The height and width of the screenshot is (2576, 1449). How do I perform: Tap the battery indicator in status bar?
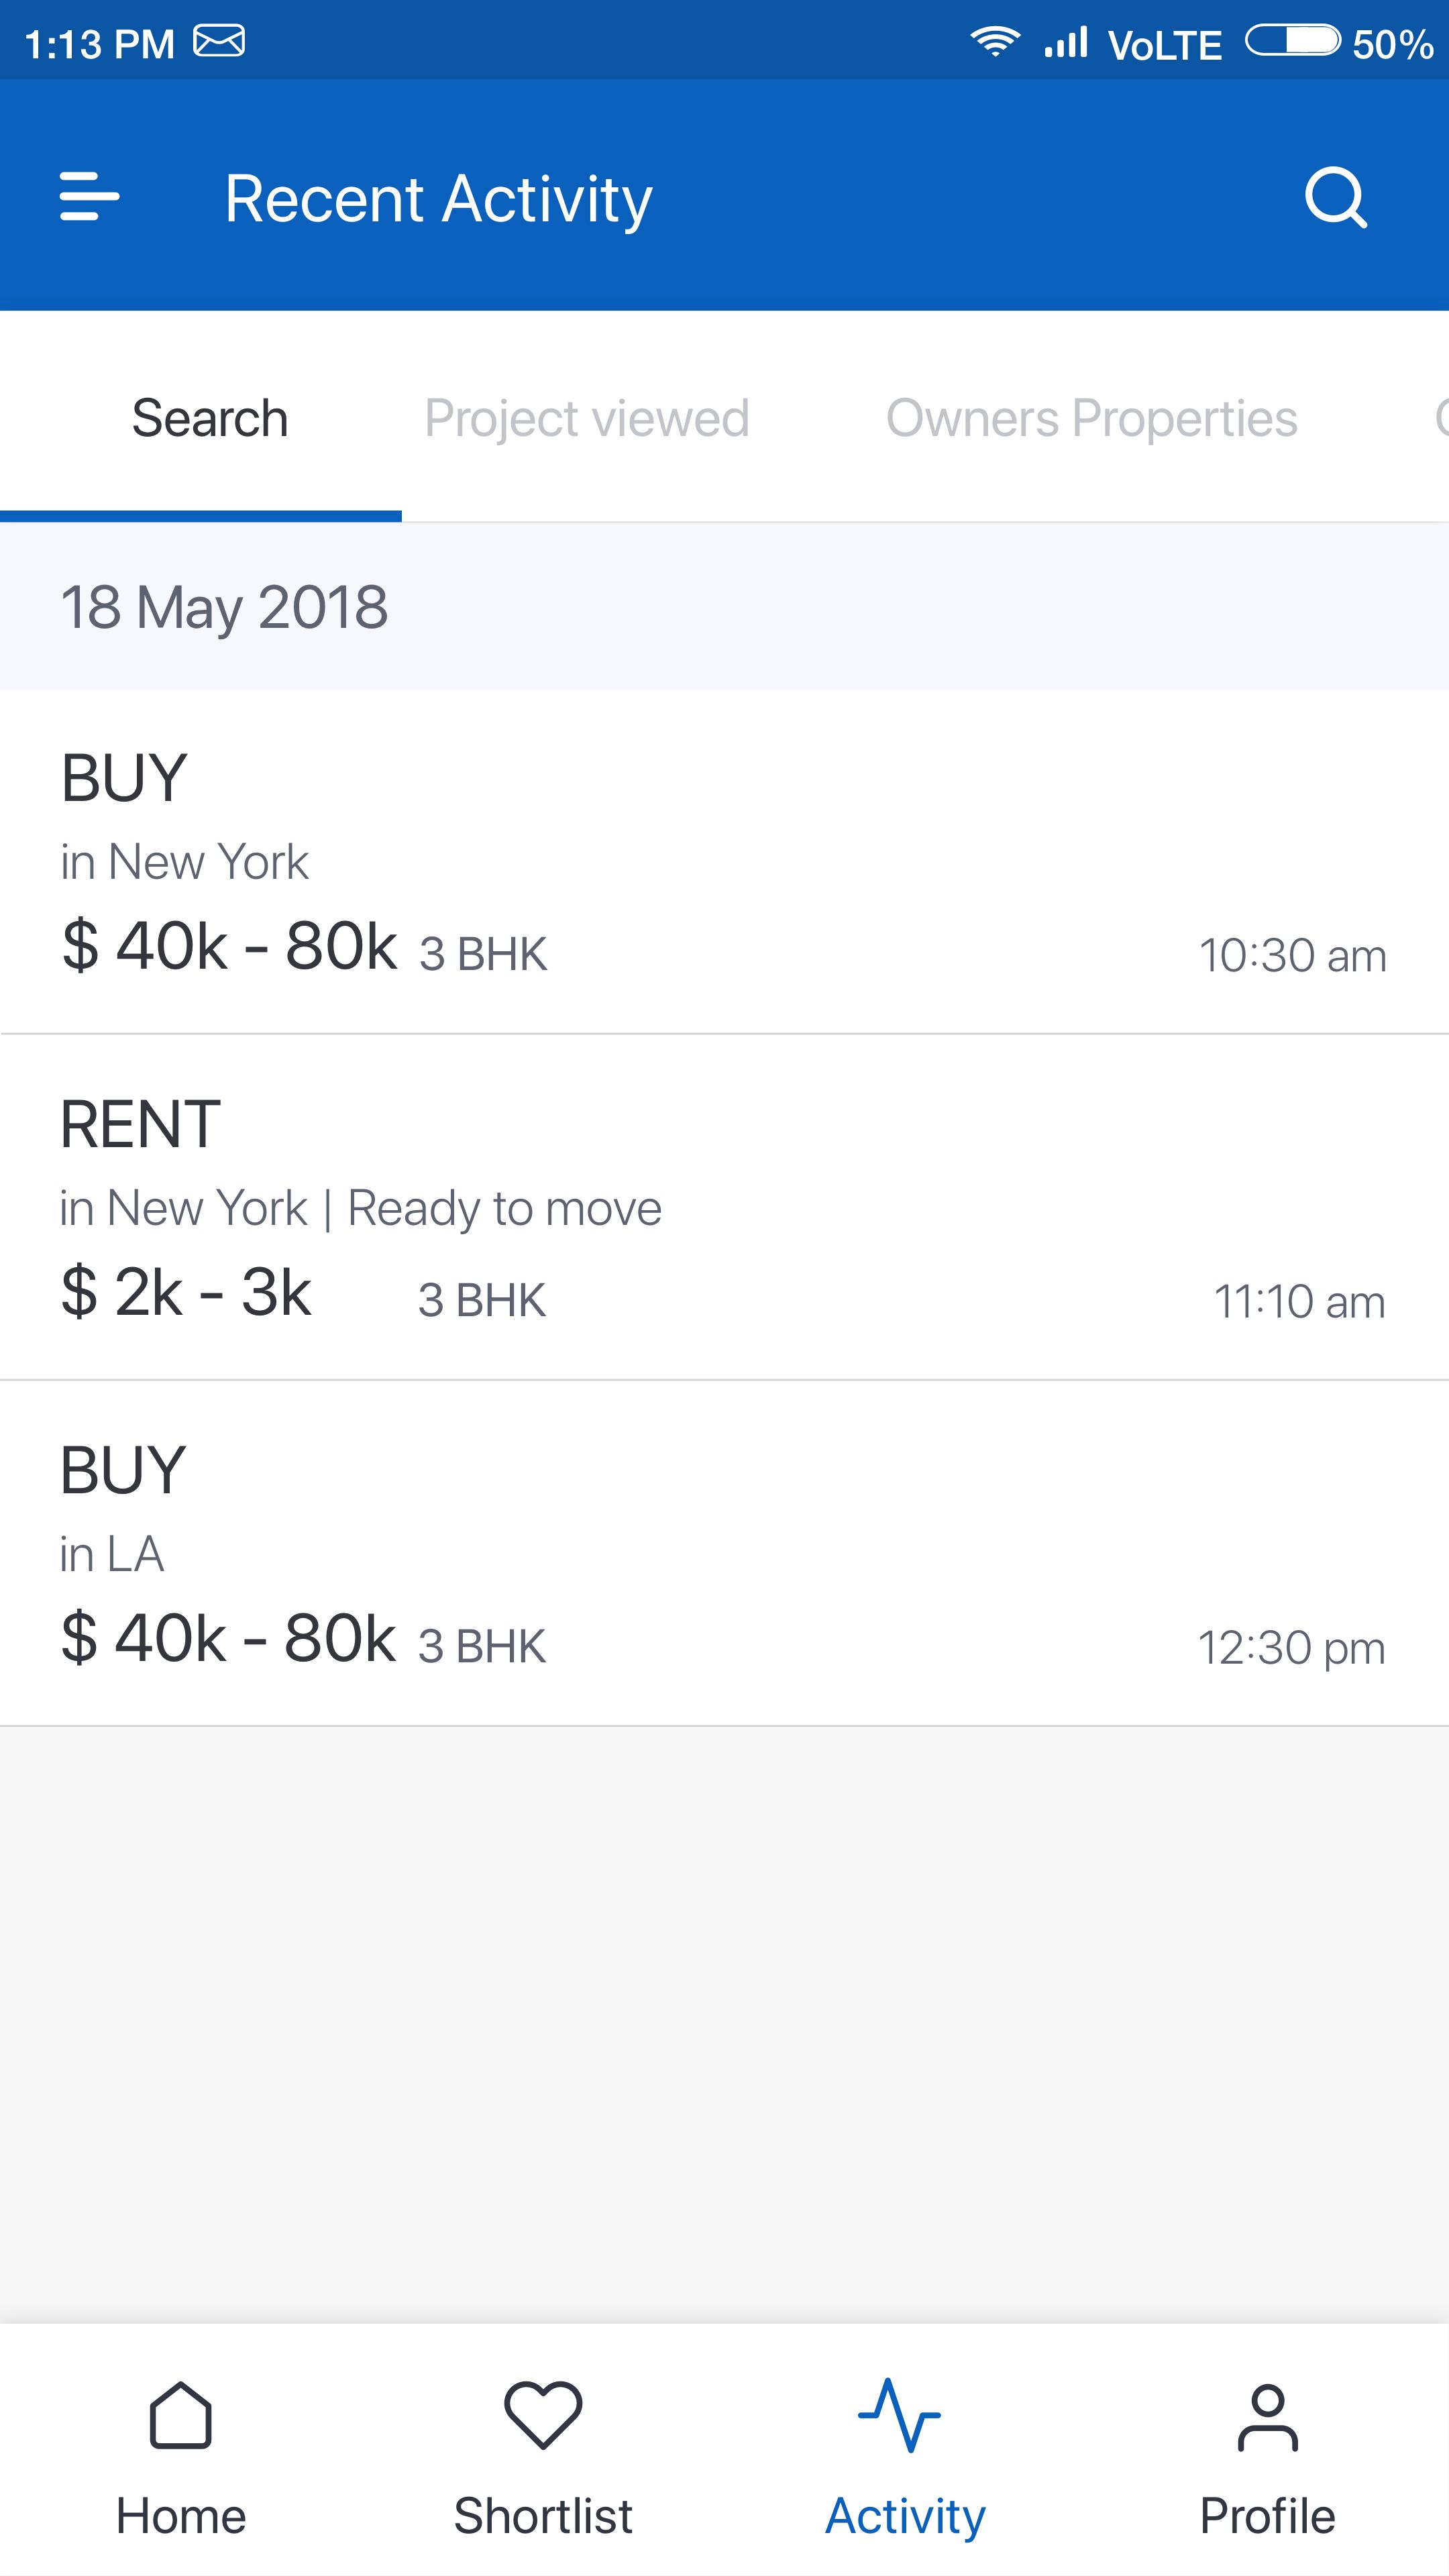click(x=1292, y=42)
